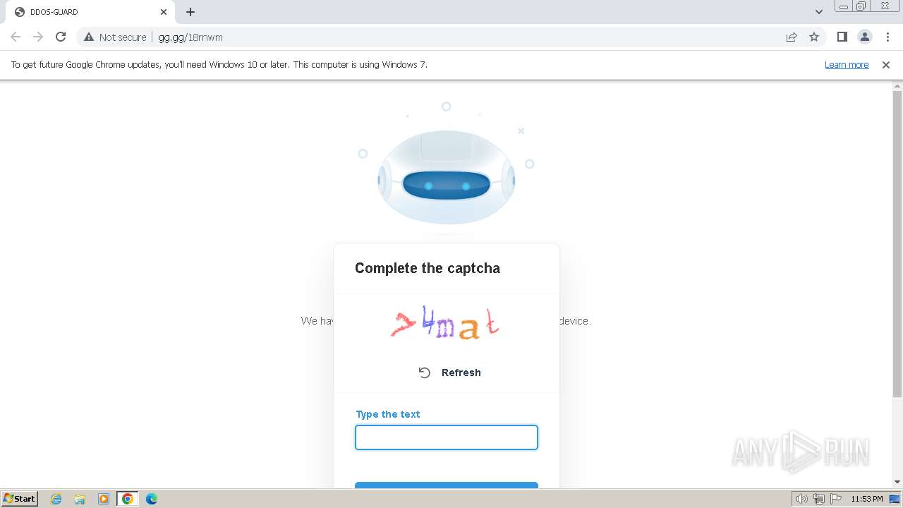Minimize the Chrome window
903x508 pixels.
[x=844, y=6]
